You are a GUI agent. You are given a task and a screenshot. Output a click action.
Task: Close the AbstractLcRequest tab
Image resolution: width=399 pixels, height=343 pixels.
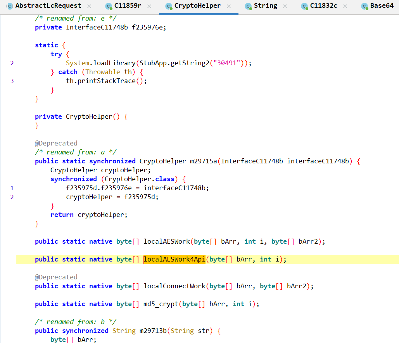tap(89, 6)
